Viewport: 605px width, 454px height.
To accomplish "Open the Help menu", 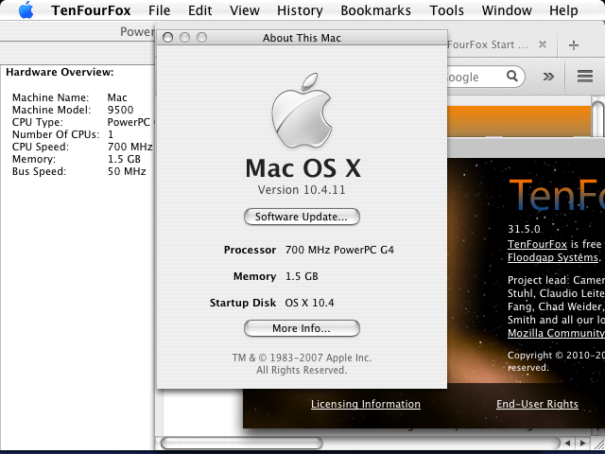I will (563, 10).
